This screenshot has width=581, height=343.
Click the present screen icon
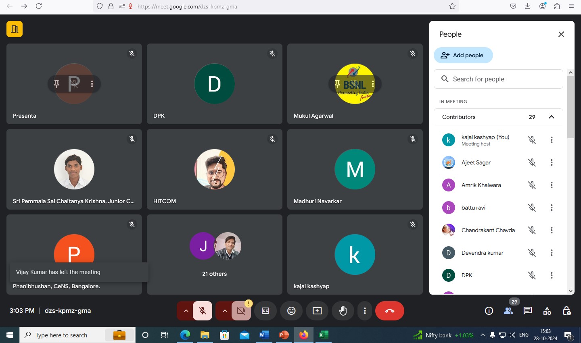(317, 311)
